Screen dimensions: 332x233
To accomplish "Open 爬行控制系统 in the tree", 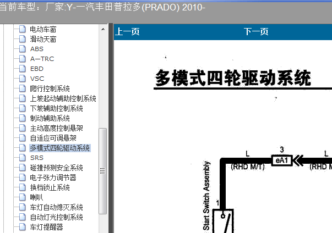I will (50, 88).
